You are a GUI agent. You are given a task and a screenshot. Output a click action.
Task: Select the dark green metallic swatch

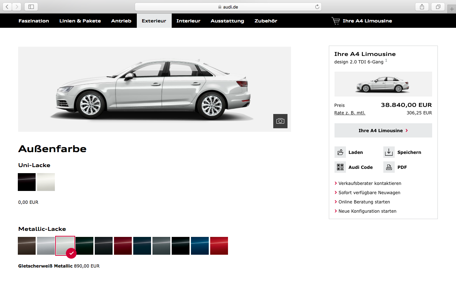coord(84,246)
